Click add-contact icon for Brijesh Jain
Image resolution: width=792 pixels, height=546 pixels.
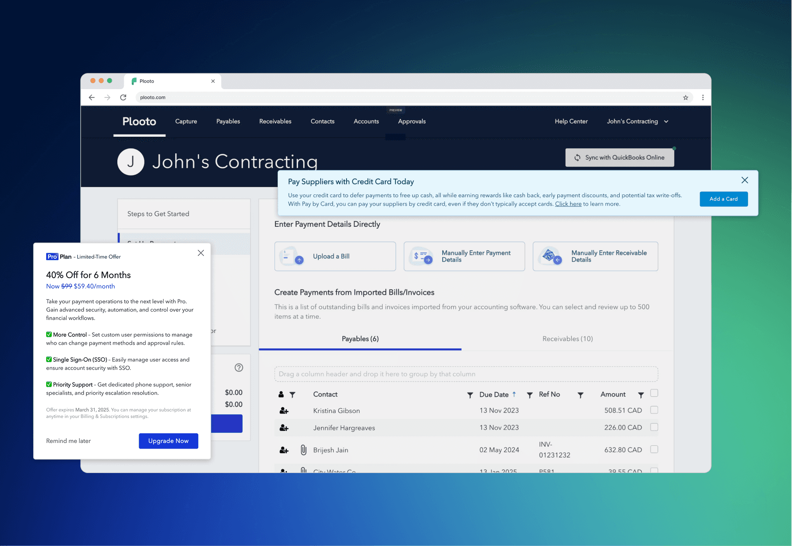[284, 450]
